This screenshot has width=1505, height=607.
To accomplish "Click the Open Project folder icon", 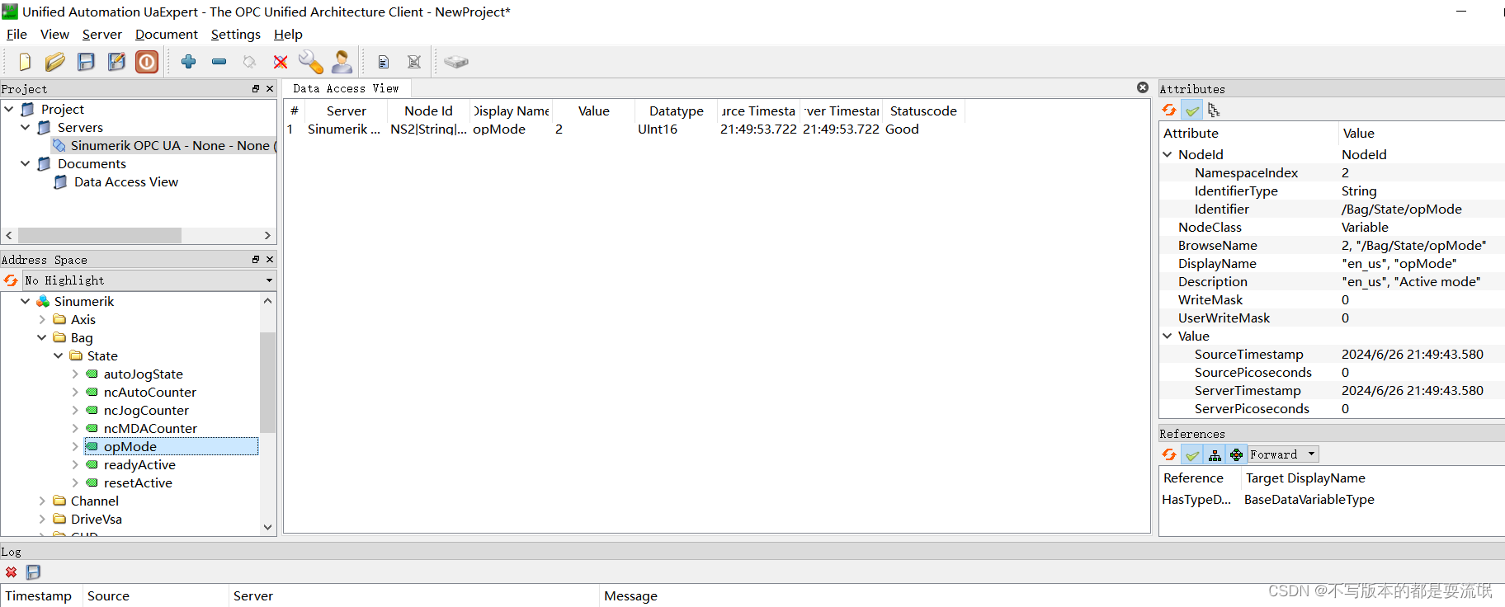I will 55,62.
